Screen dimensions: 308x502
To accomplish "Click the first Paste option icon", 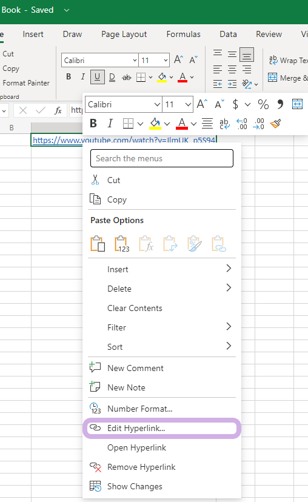I will (x=98, y=244).
